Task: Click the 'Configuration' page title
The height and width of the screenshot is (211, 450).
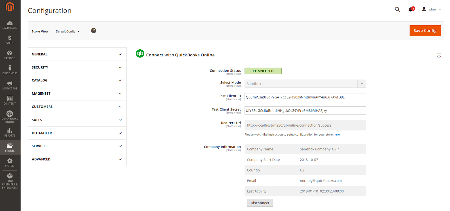Action: click(x=50, y=11)
